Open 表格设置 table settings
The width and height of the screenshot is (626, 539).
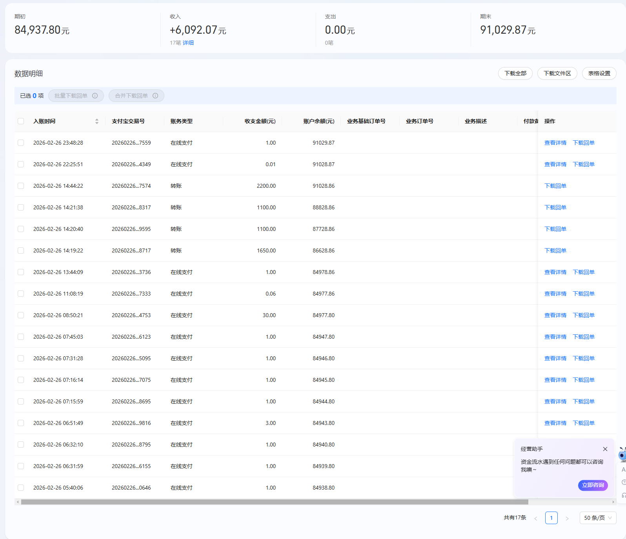click(x=599, y=73)
